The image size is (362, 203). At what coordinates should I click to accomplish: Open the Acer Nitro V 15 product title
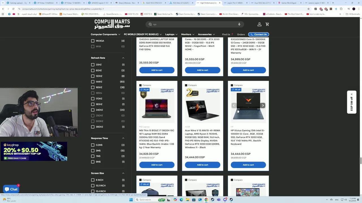click(202, 139)
